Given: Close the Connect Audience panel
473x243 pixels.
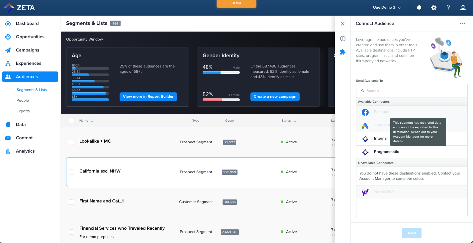Looking at the screenshot, I should (343, 24).
